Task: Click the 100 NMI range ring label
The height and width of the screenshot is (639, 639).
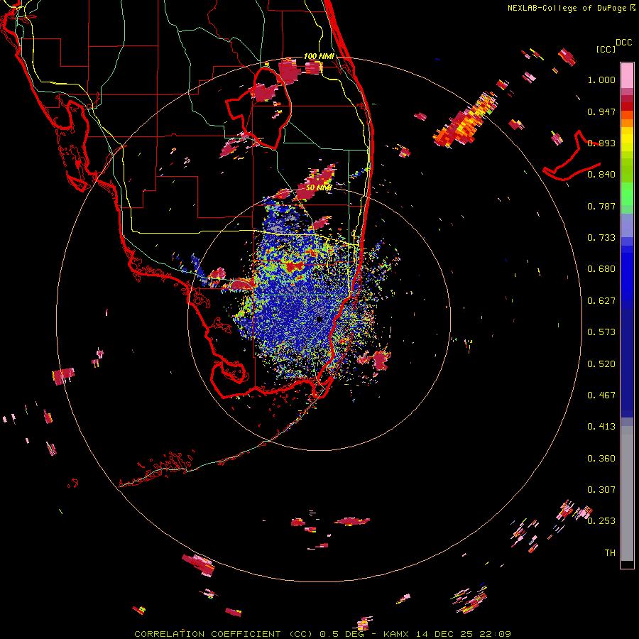Action: coord(319,56)
